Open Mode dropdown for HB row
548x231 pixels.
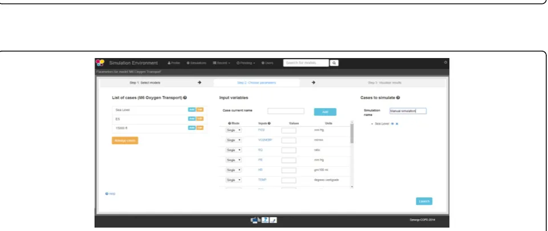[x=233, y=170]
